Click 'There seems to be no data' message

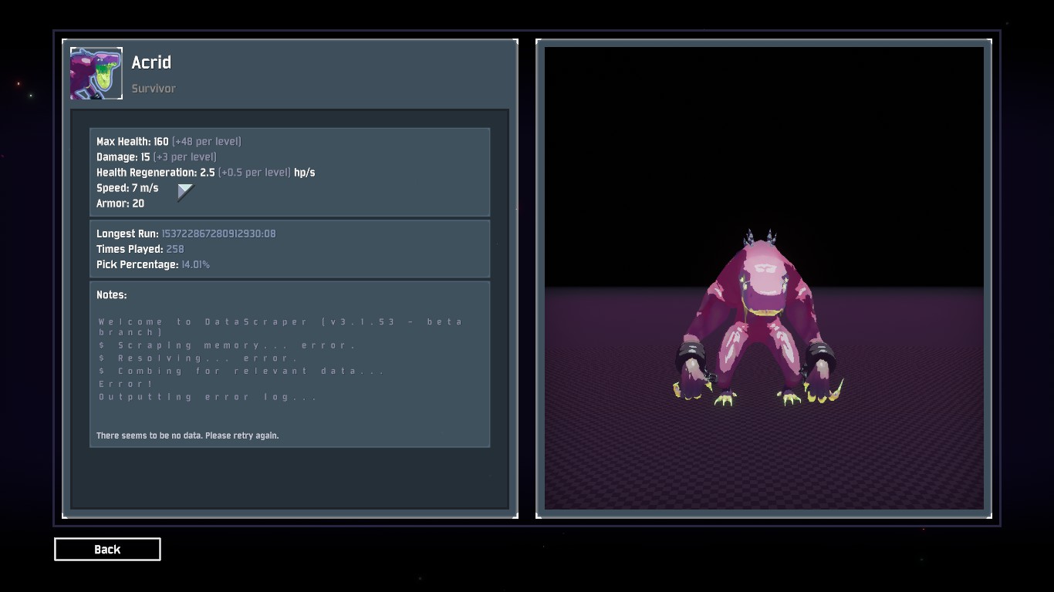coord(187,436)
